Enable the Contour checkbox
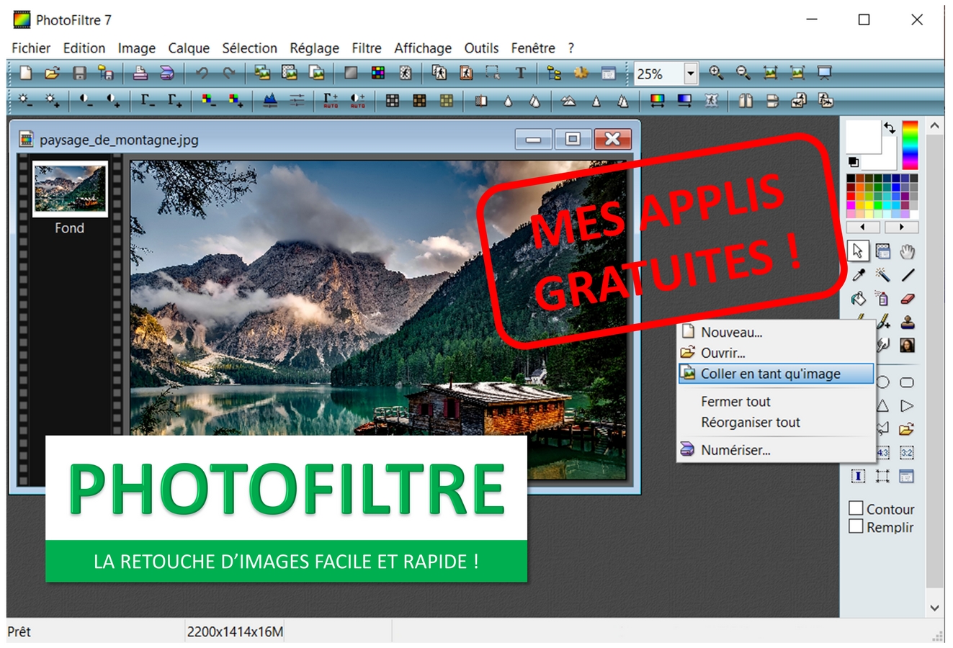Image resolution: width=953 pixels, height=648 pixels. click(x=856, y=508)
